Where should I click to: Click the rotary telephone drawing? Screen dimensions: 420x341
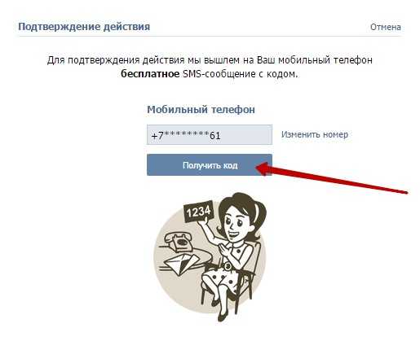click(179, 242)
